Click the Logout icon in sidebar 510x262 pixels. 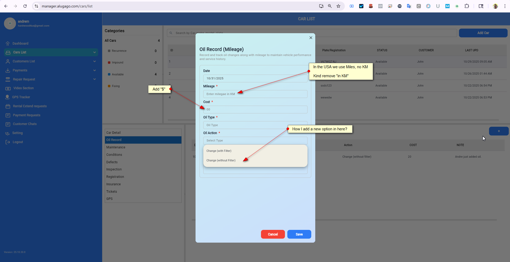click(x=8, y=142)
